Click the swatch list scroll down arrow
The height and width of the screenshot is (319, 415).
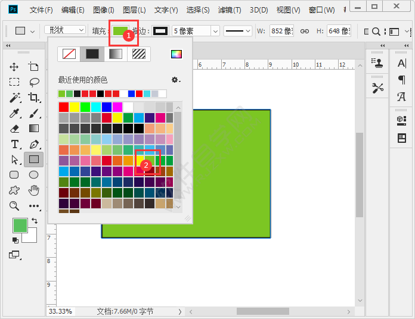[178, 207]
